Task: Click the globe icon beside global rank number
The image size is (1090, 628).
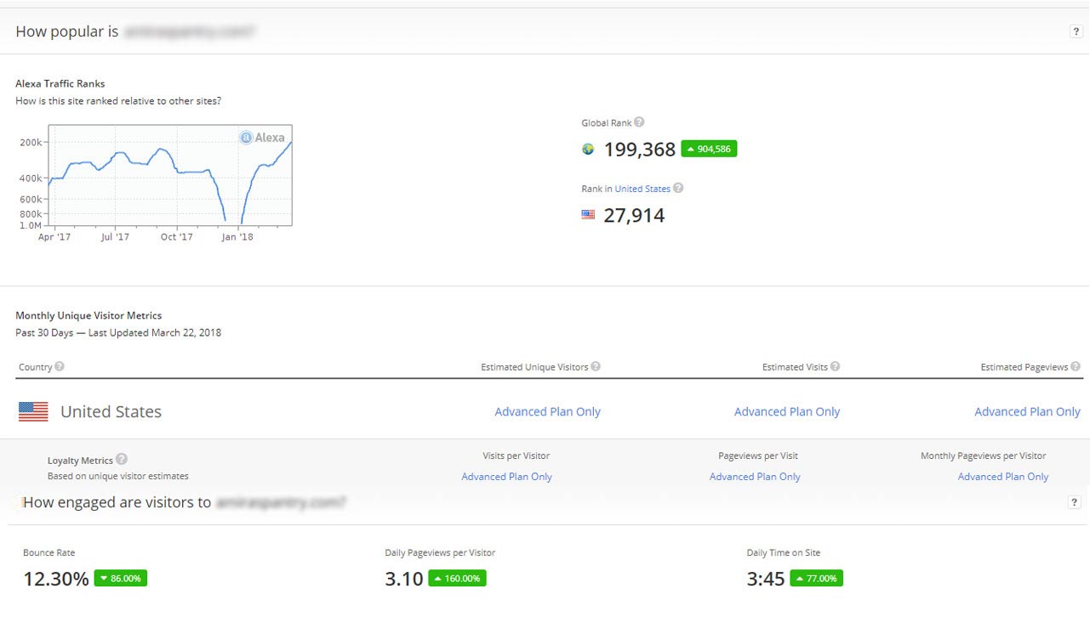Action: point(588,150)
